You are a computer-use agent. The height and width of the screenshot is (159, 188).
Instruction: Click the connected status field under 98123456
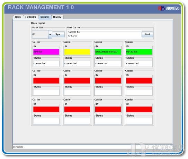pos(139,63)
